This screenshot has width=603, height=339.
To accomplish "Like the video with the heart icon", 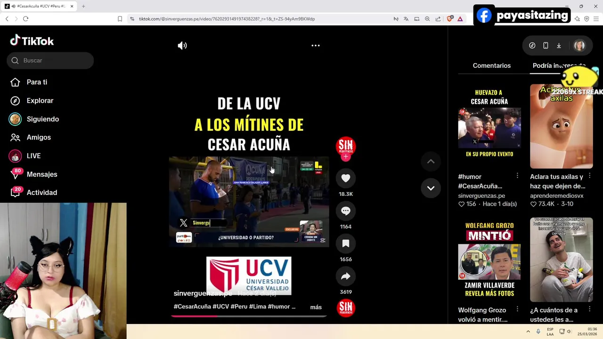I will (x=346, y=178).
